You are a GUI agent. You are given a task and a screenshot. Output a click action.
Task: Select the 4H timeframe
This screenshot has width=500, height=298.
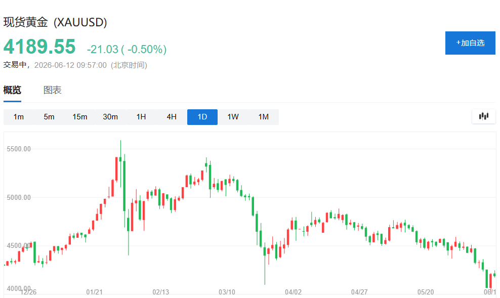[x=172, y=117]
